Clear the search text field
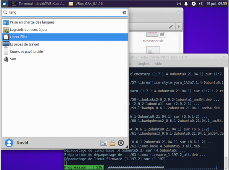Image resolution: width=229 pixels, height=170 pixels. pyautogui.click(x=124, y=13)
